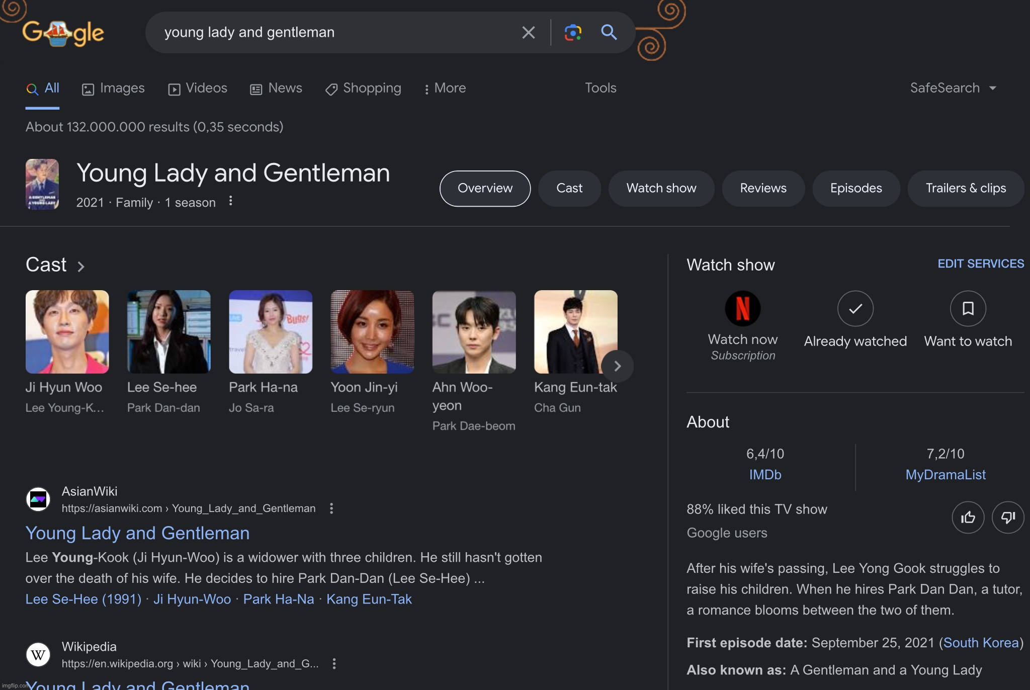
Task: Click the thumbs down dislike button
Action: coord(1008,517)
